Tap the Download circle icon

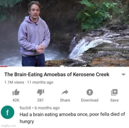click(x=90, y=92)
